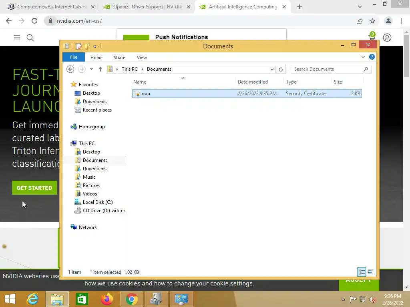410x307 pixels.
Task: Go up one folder level
Action: 100,69
